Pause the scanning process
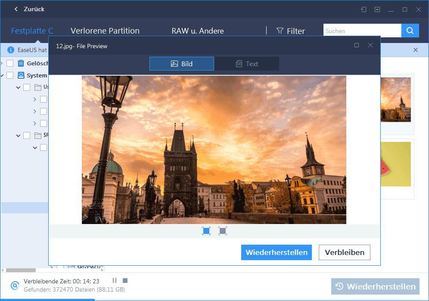This screenshot has height=301, width=429. 115,280
